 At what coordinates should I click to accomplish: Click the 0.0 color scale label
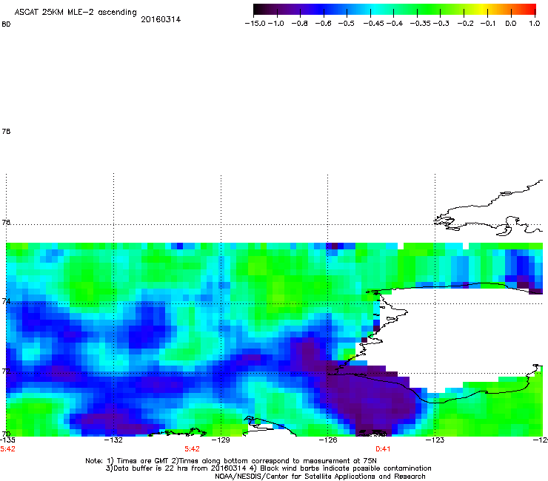point(511,24)
